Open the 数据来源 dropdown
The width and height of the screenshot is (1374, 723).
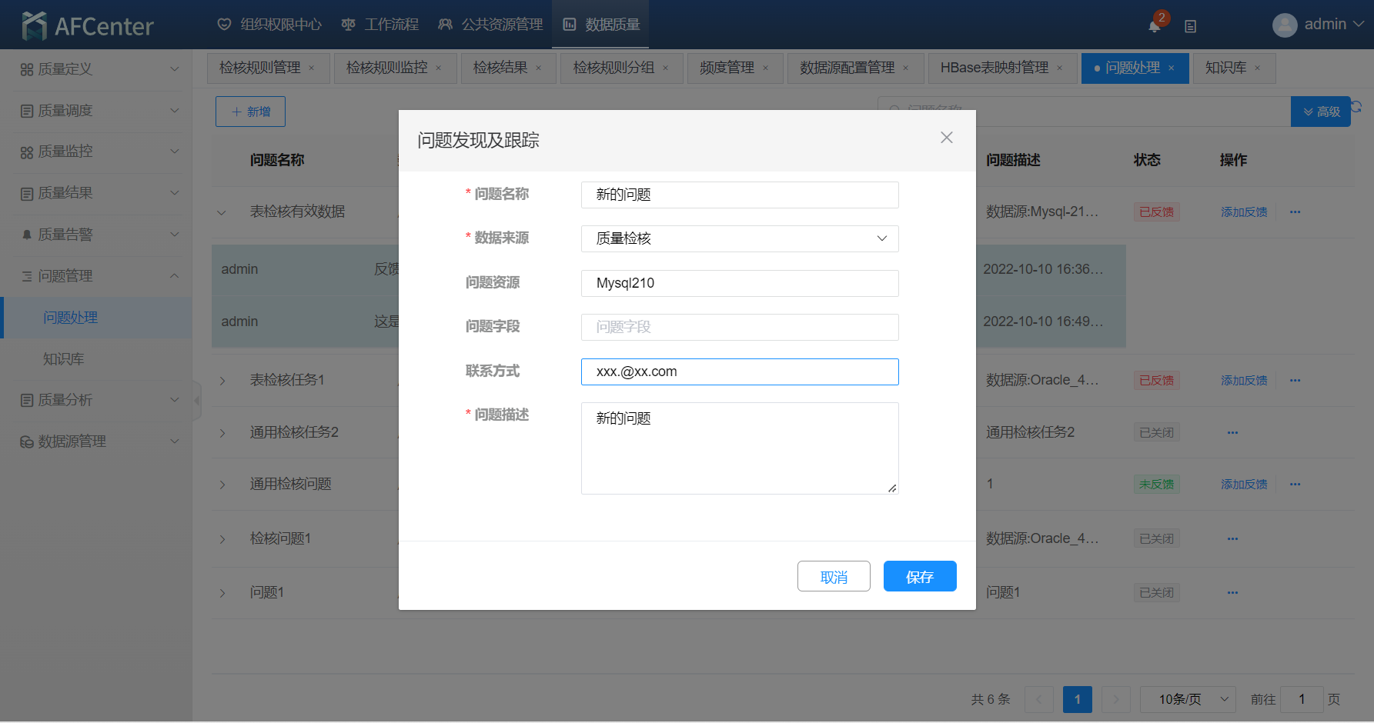pos(739,238)
